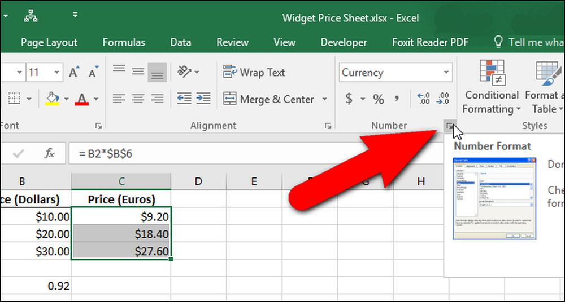Open the Font Color dropdown arrow
This screenshot has height=302, width=565.
coord(96,99)
